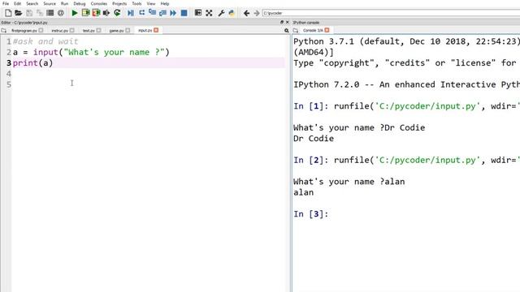Viewport: 520px width, 292px height.
Task: Close the instruc.py tab
Action: [72, 30]
